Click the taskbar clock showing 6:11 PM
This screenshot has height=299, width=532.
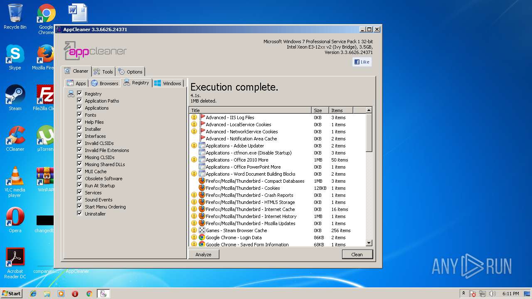coord(510,294)
